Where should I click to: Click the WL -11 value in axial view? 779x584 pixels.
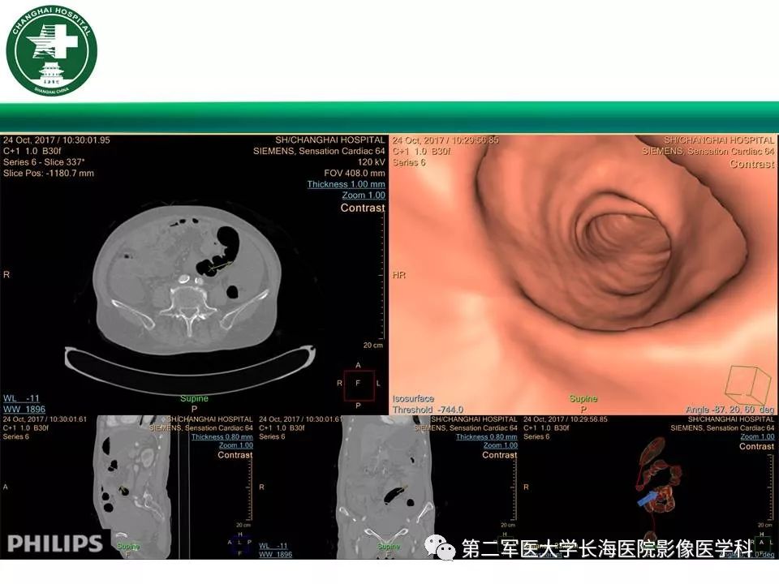21,398
